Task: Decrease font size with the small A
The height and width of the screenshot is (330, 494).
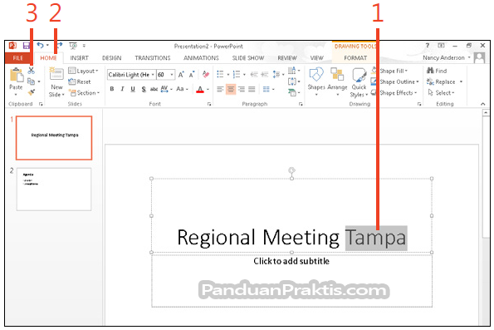Action: click(192, 75)
